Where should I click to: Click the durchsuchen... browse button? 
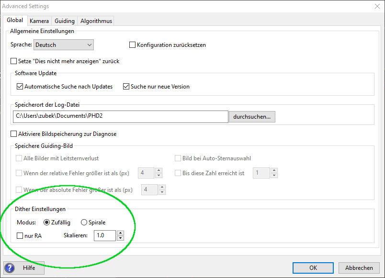(x=252, y=117)
